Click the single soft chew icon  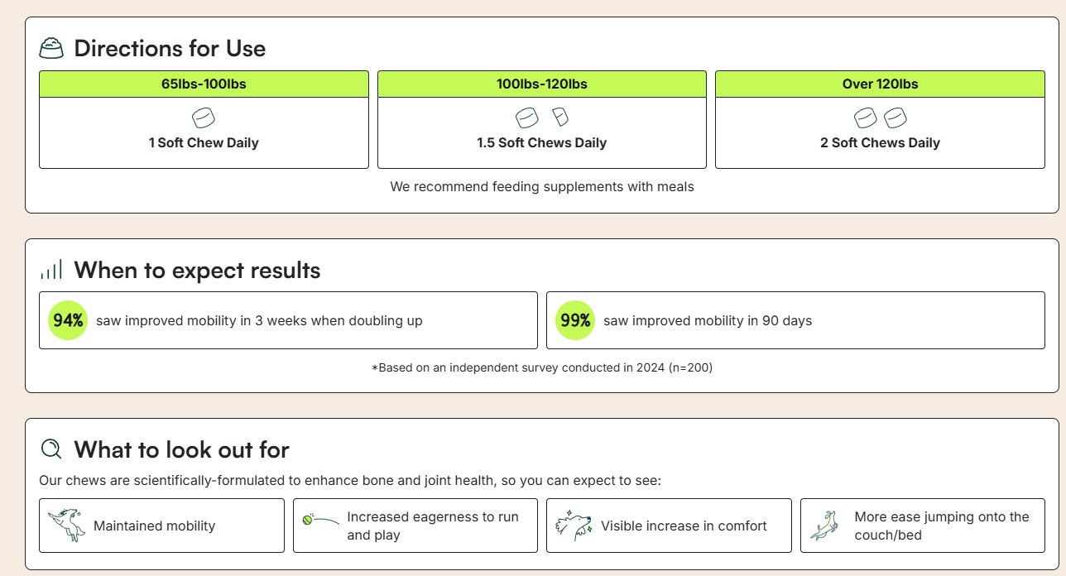(204, 118)
